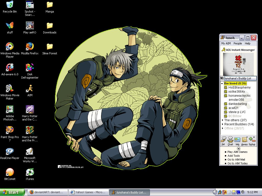Open the Setup menu in AIM
Image resolution: width=262 pixels, height=196 pixels.
252,141
